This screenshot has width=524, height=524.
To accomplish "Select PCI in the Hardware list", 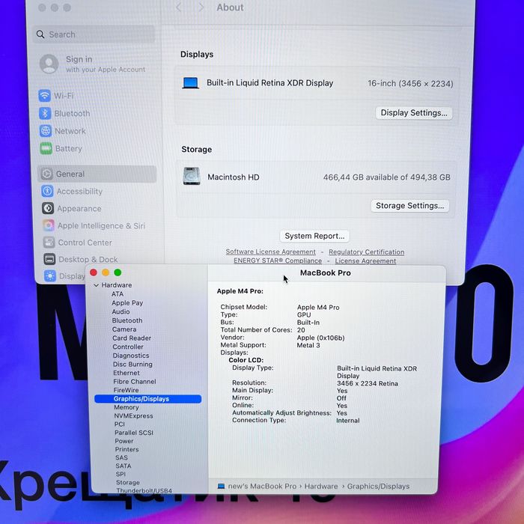I will pos(120,424).
